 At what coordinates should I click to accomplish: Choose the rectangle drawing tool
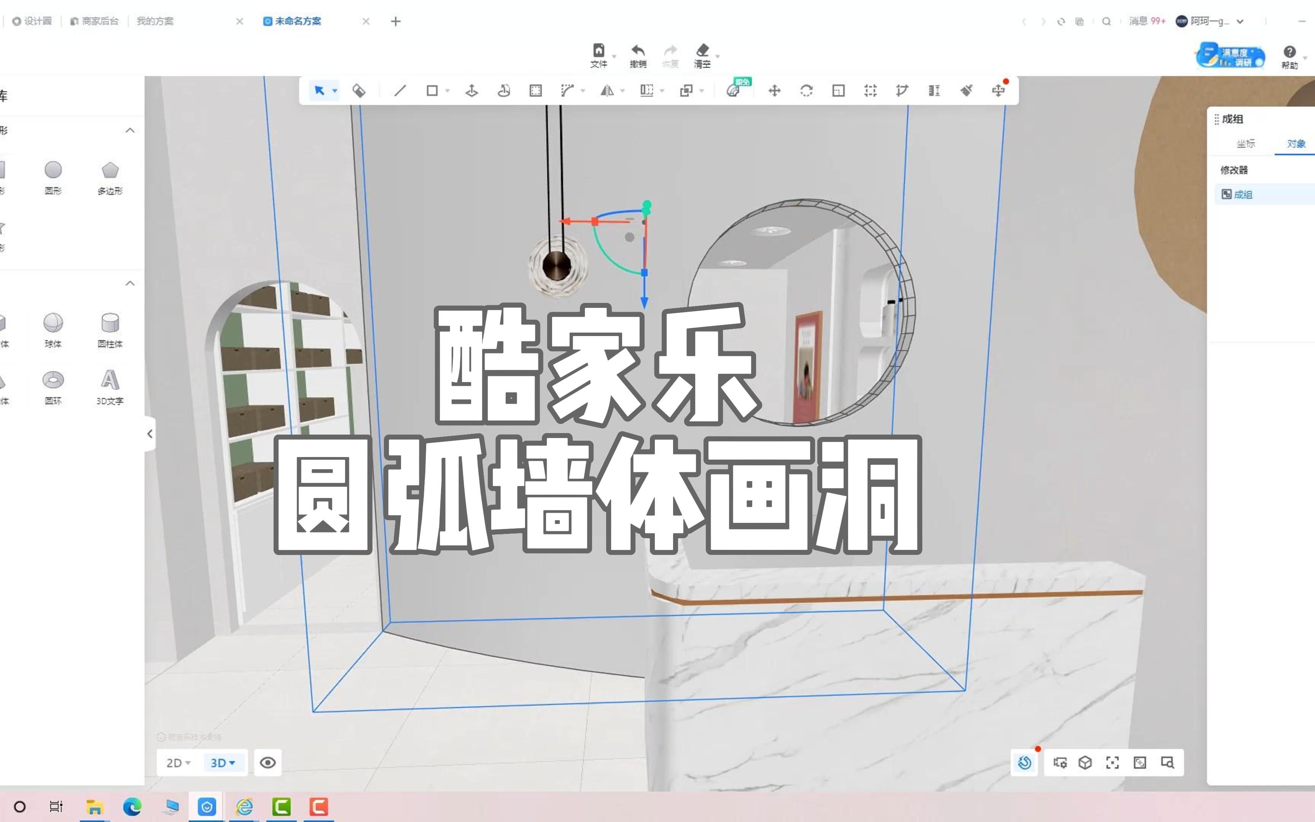(x=432, y=90)
